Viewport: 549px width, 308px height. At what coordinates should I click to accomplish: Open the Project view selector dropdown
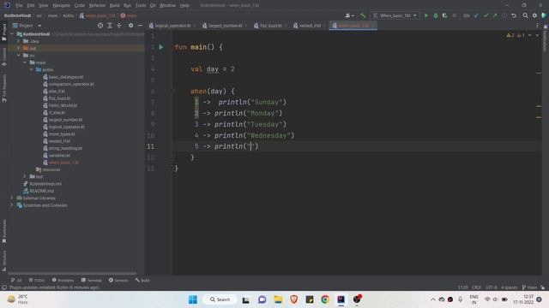click(27, 26)
